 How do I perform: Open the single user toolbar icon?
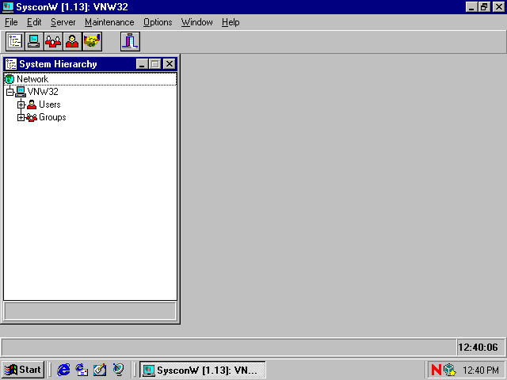point(72,41)
